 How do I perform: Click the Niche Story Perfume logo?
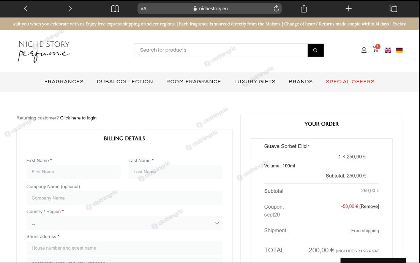pos(44,51)
